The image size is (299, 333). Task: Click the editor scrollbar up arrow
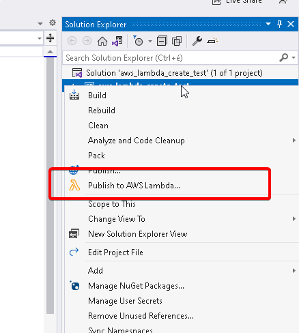coord(50,52)
